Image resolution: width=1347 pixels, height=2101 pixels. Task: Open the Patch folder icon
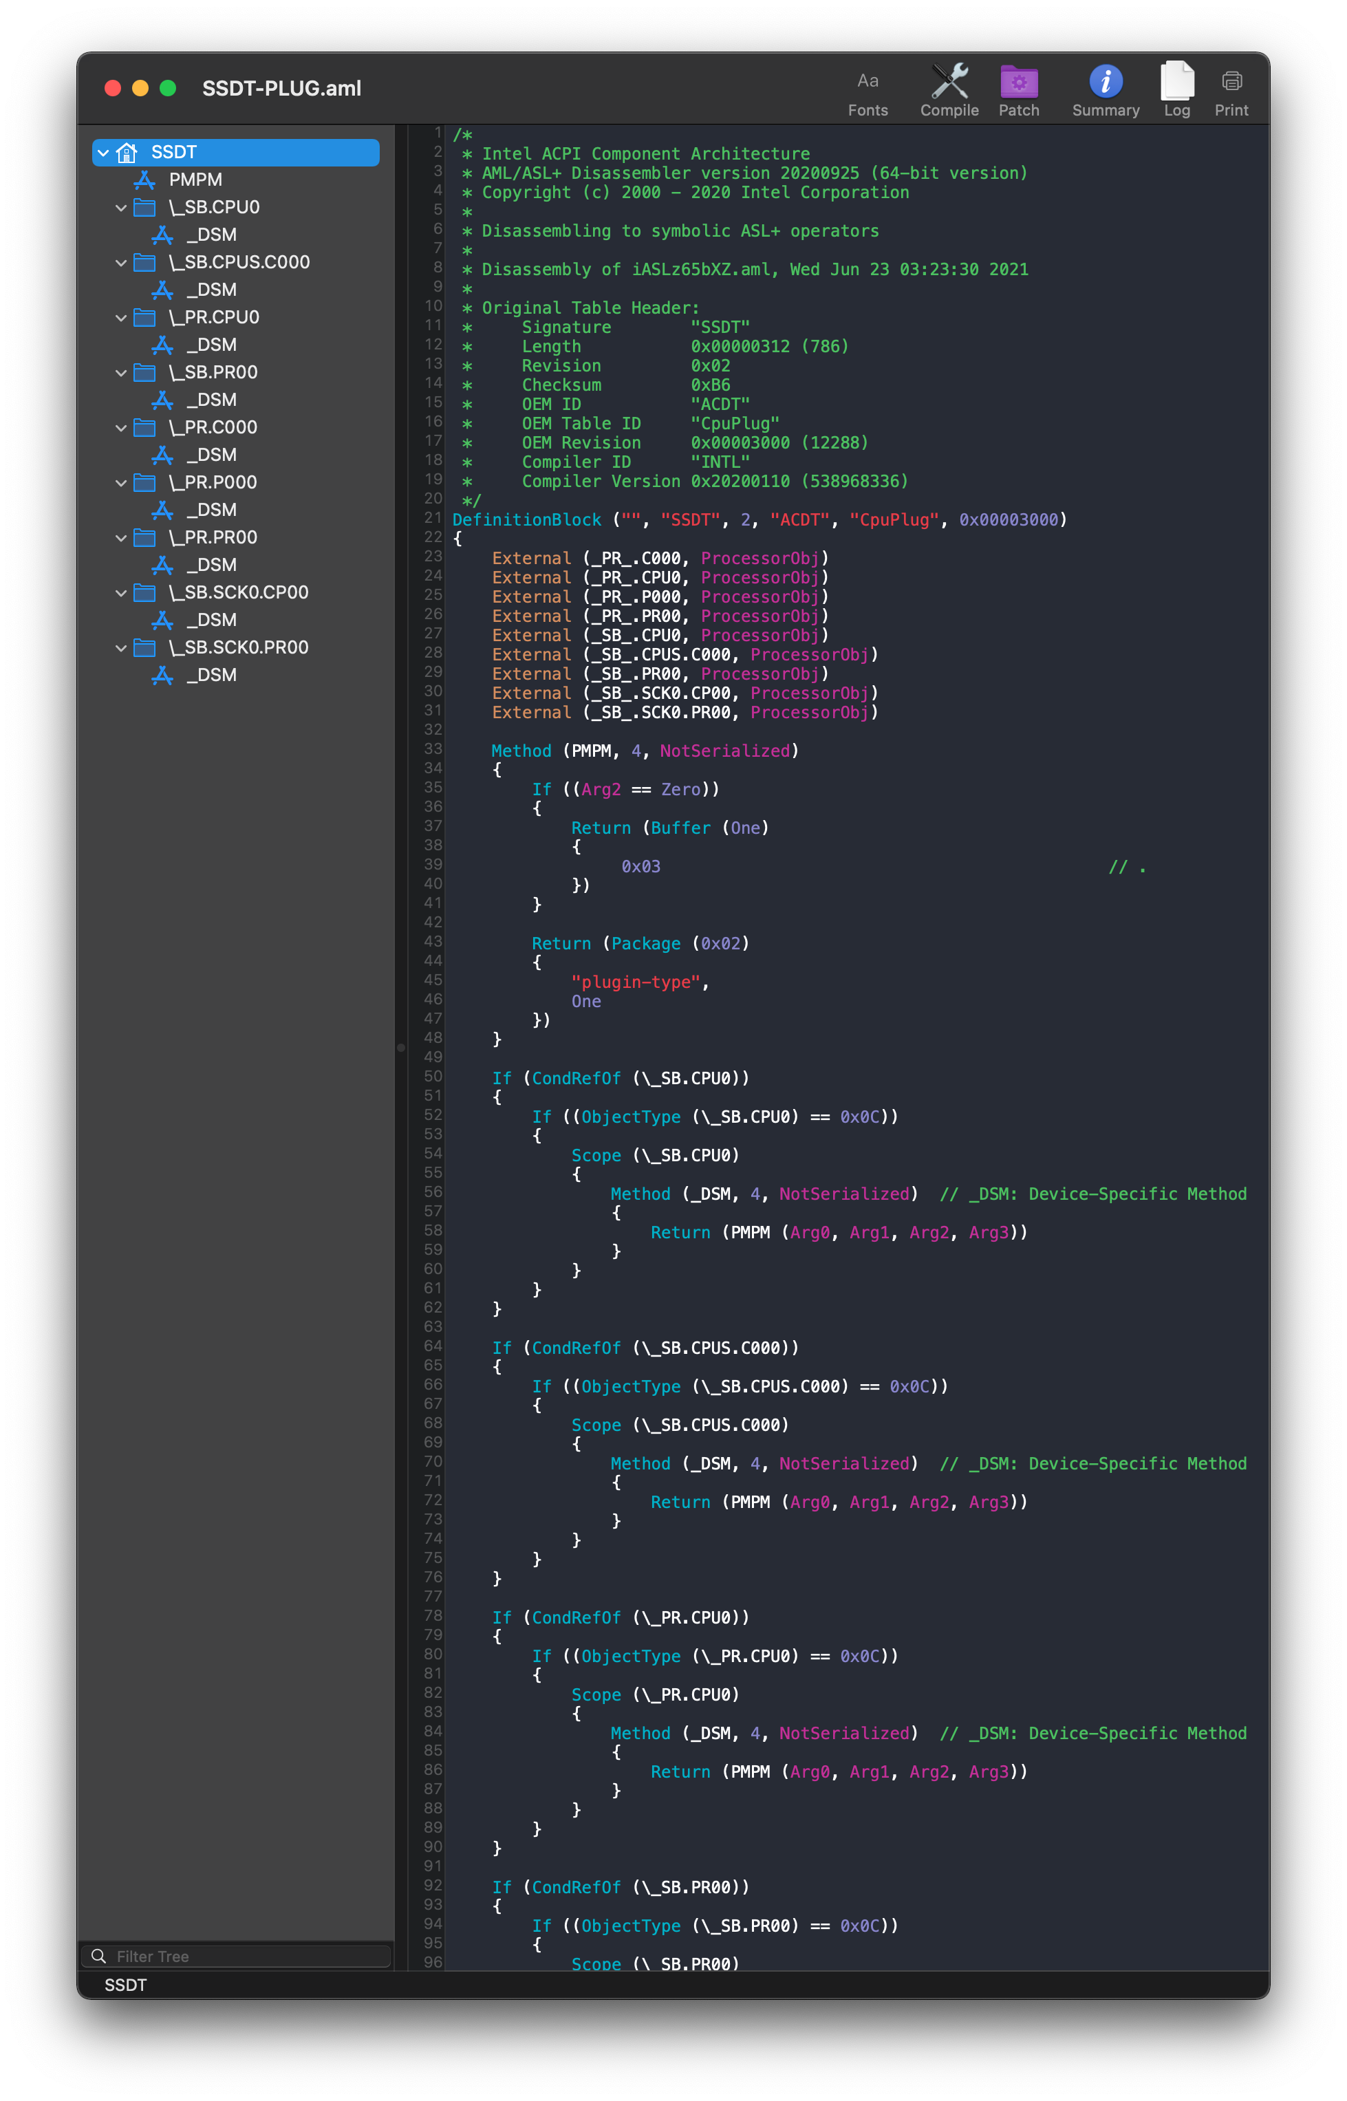coord(1018,81)
